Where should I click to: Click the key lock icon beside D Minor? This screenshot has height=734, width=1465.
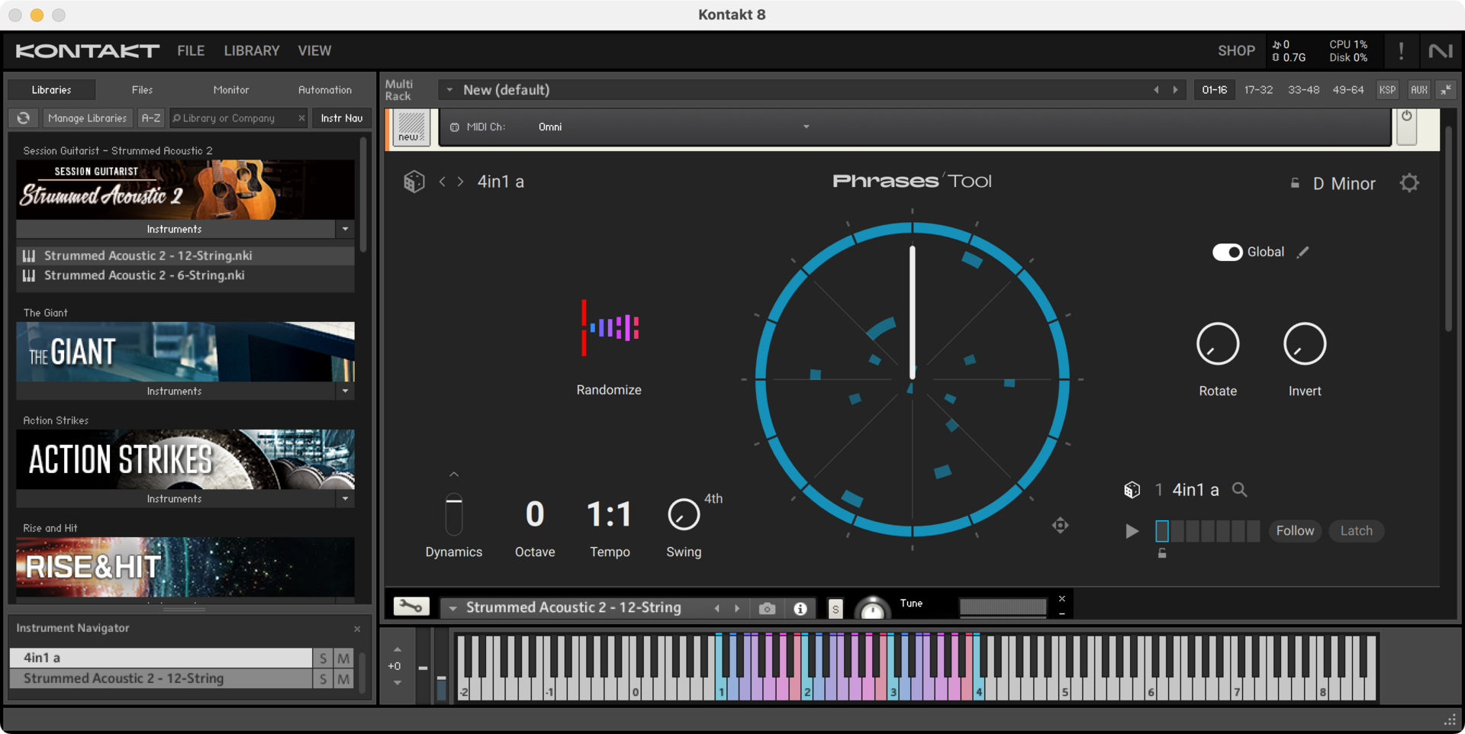(1295, 183)
